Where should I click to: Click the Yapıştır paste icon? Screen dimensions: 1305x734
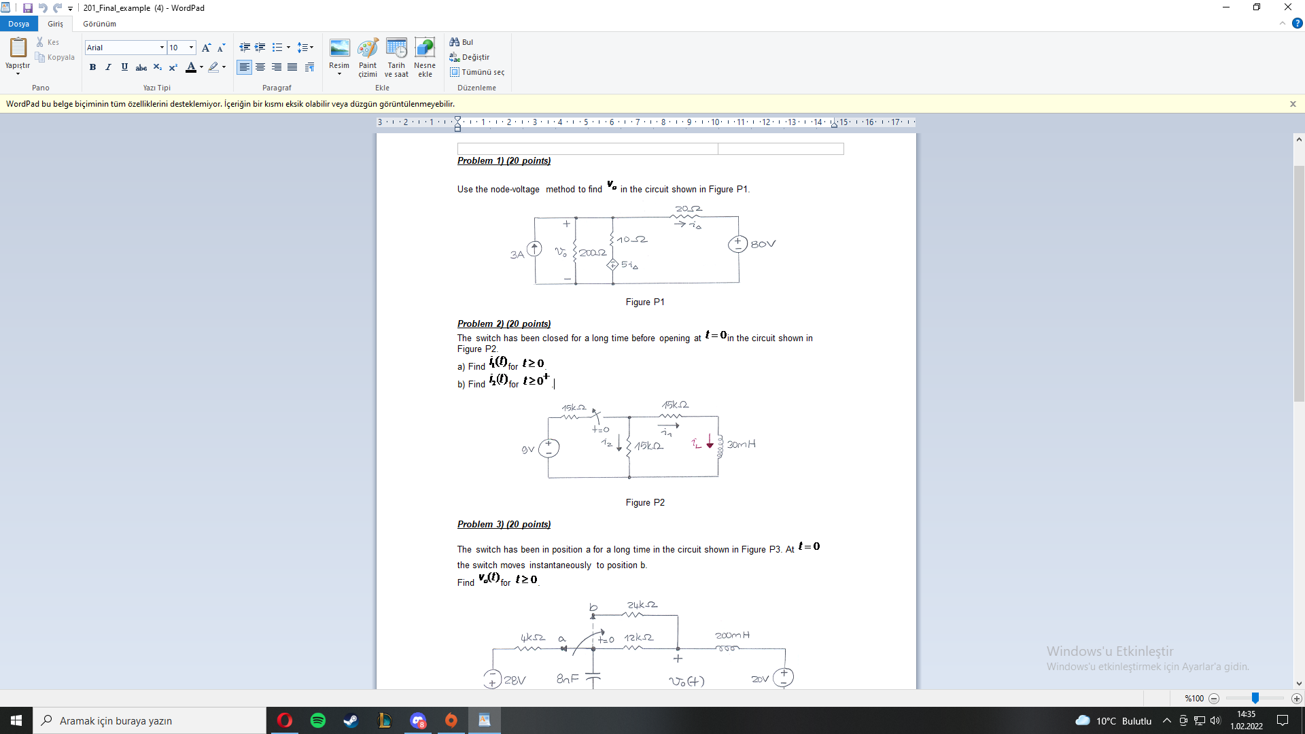coord(18,48)
